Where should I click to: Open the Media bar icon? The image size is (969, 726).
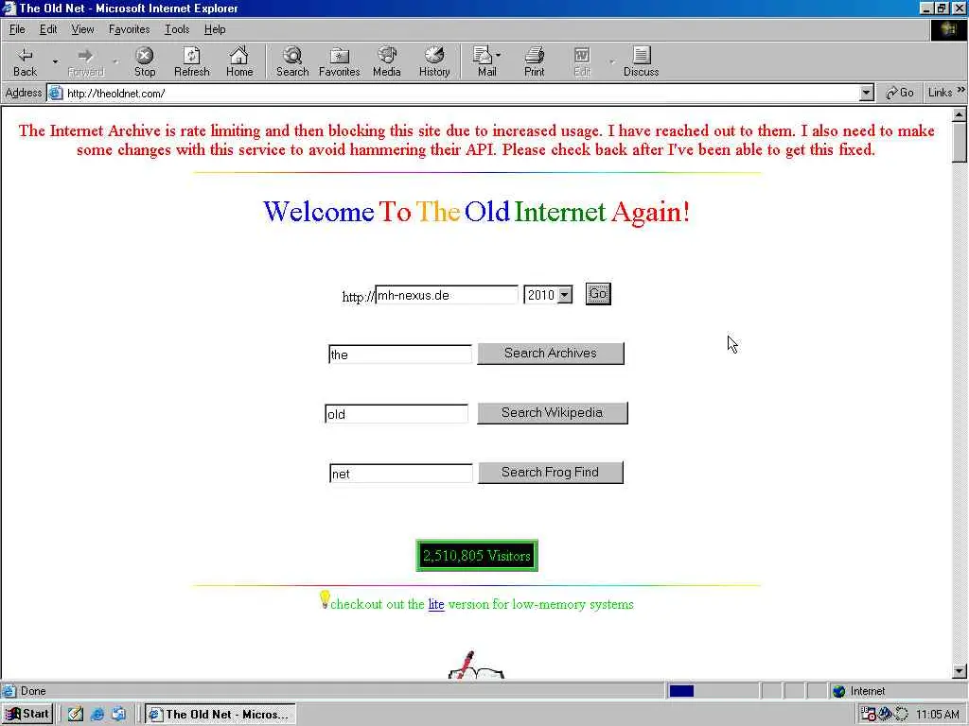[387, 61]
